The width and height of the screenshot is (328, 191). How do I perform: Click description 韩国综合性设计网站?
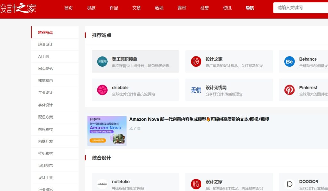pos(128,188)
